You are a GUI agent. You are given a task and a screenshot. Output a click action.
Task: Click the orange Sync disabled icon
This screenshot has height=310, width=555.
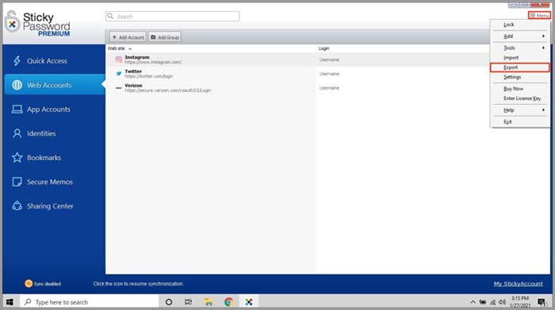tap(29, 284)
